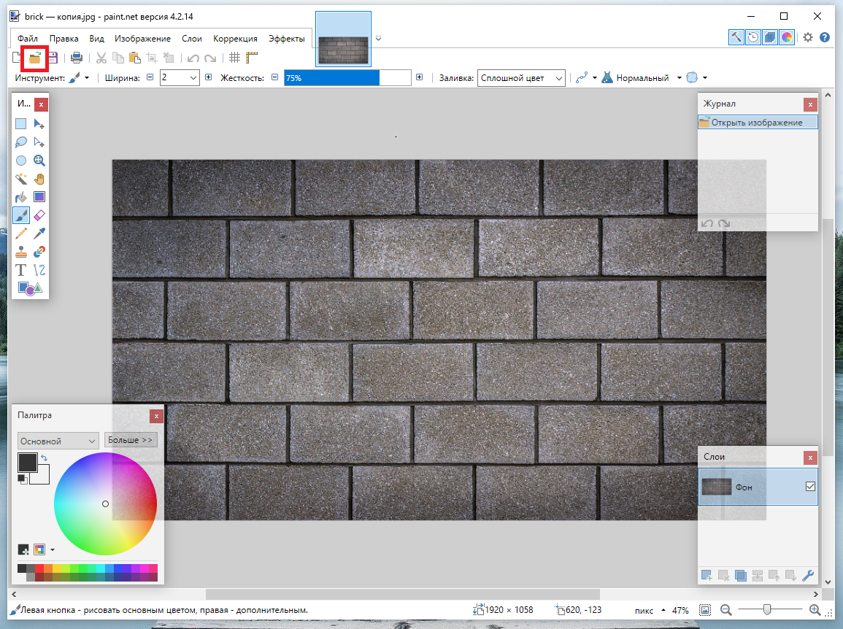The width and height of the screenshot is (843, 629).
Task: Select the Move Selection tool
Action: click(x=39, y=142)
